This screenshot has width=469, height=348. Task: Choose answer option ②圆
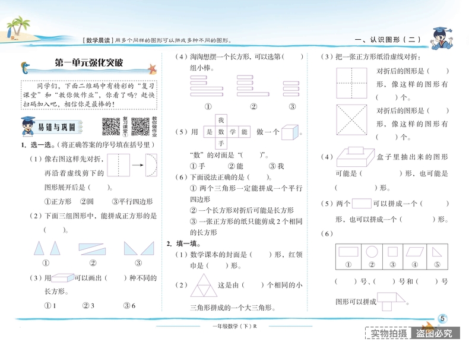(x=87, y=201)
